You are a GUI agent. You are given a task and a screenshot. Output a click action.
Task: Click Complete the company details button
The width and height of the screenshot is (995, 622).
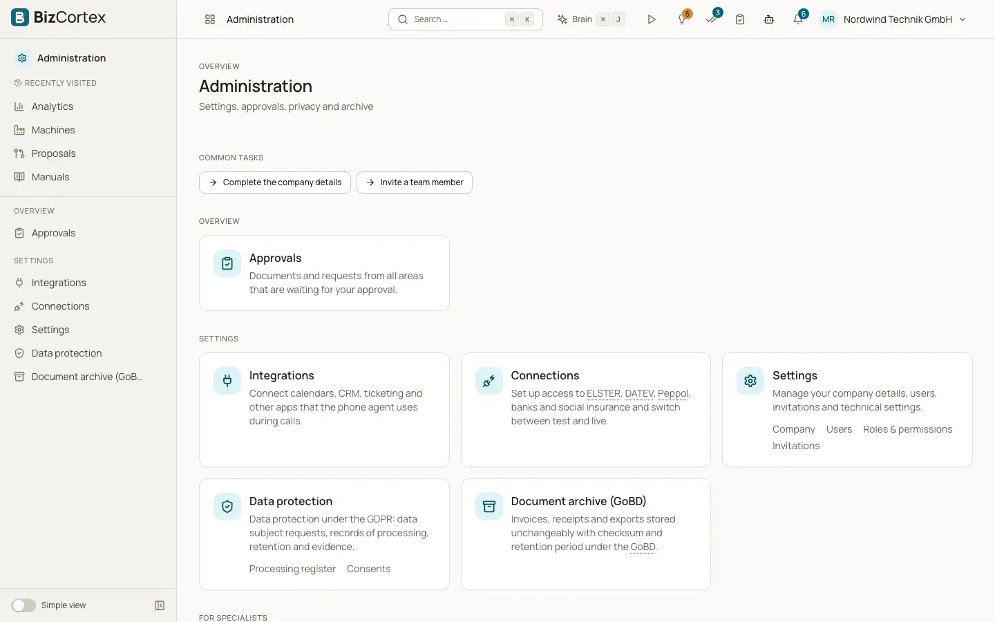pyautogui.click(x=275, y=182)
